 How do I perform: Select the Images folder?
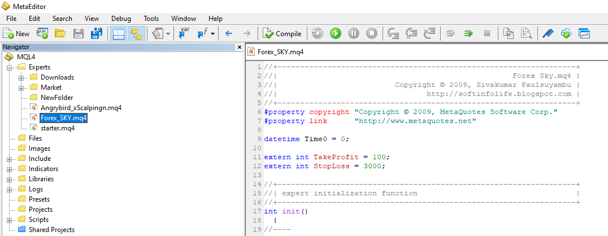40,148
